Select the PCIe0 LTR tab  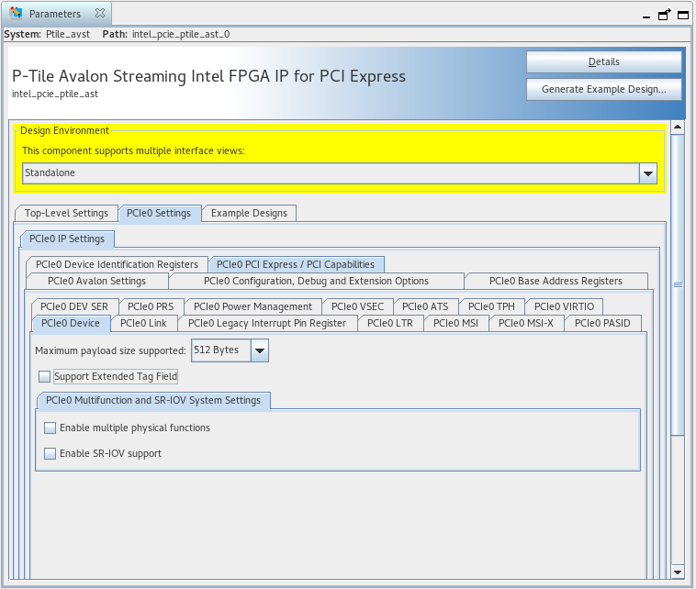[390, 323]
